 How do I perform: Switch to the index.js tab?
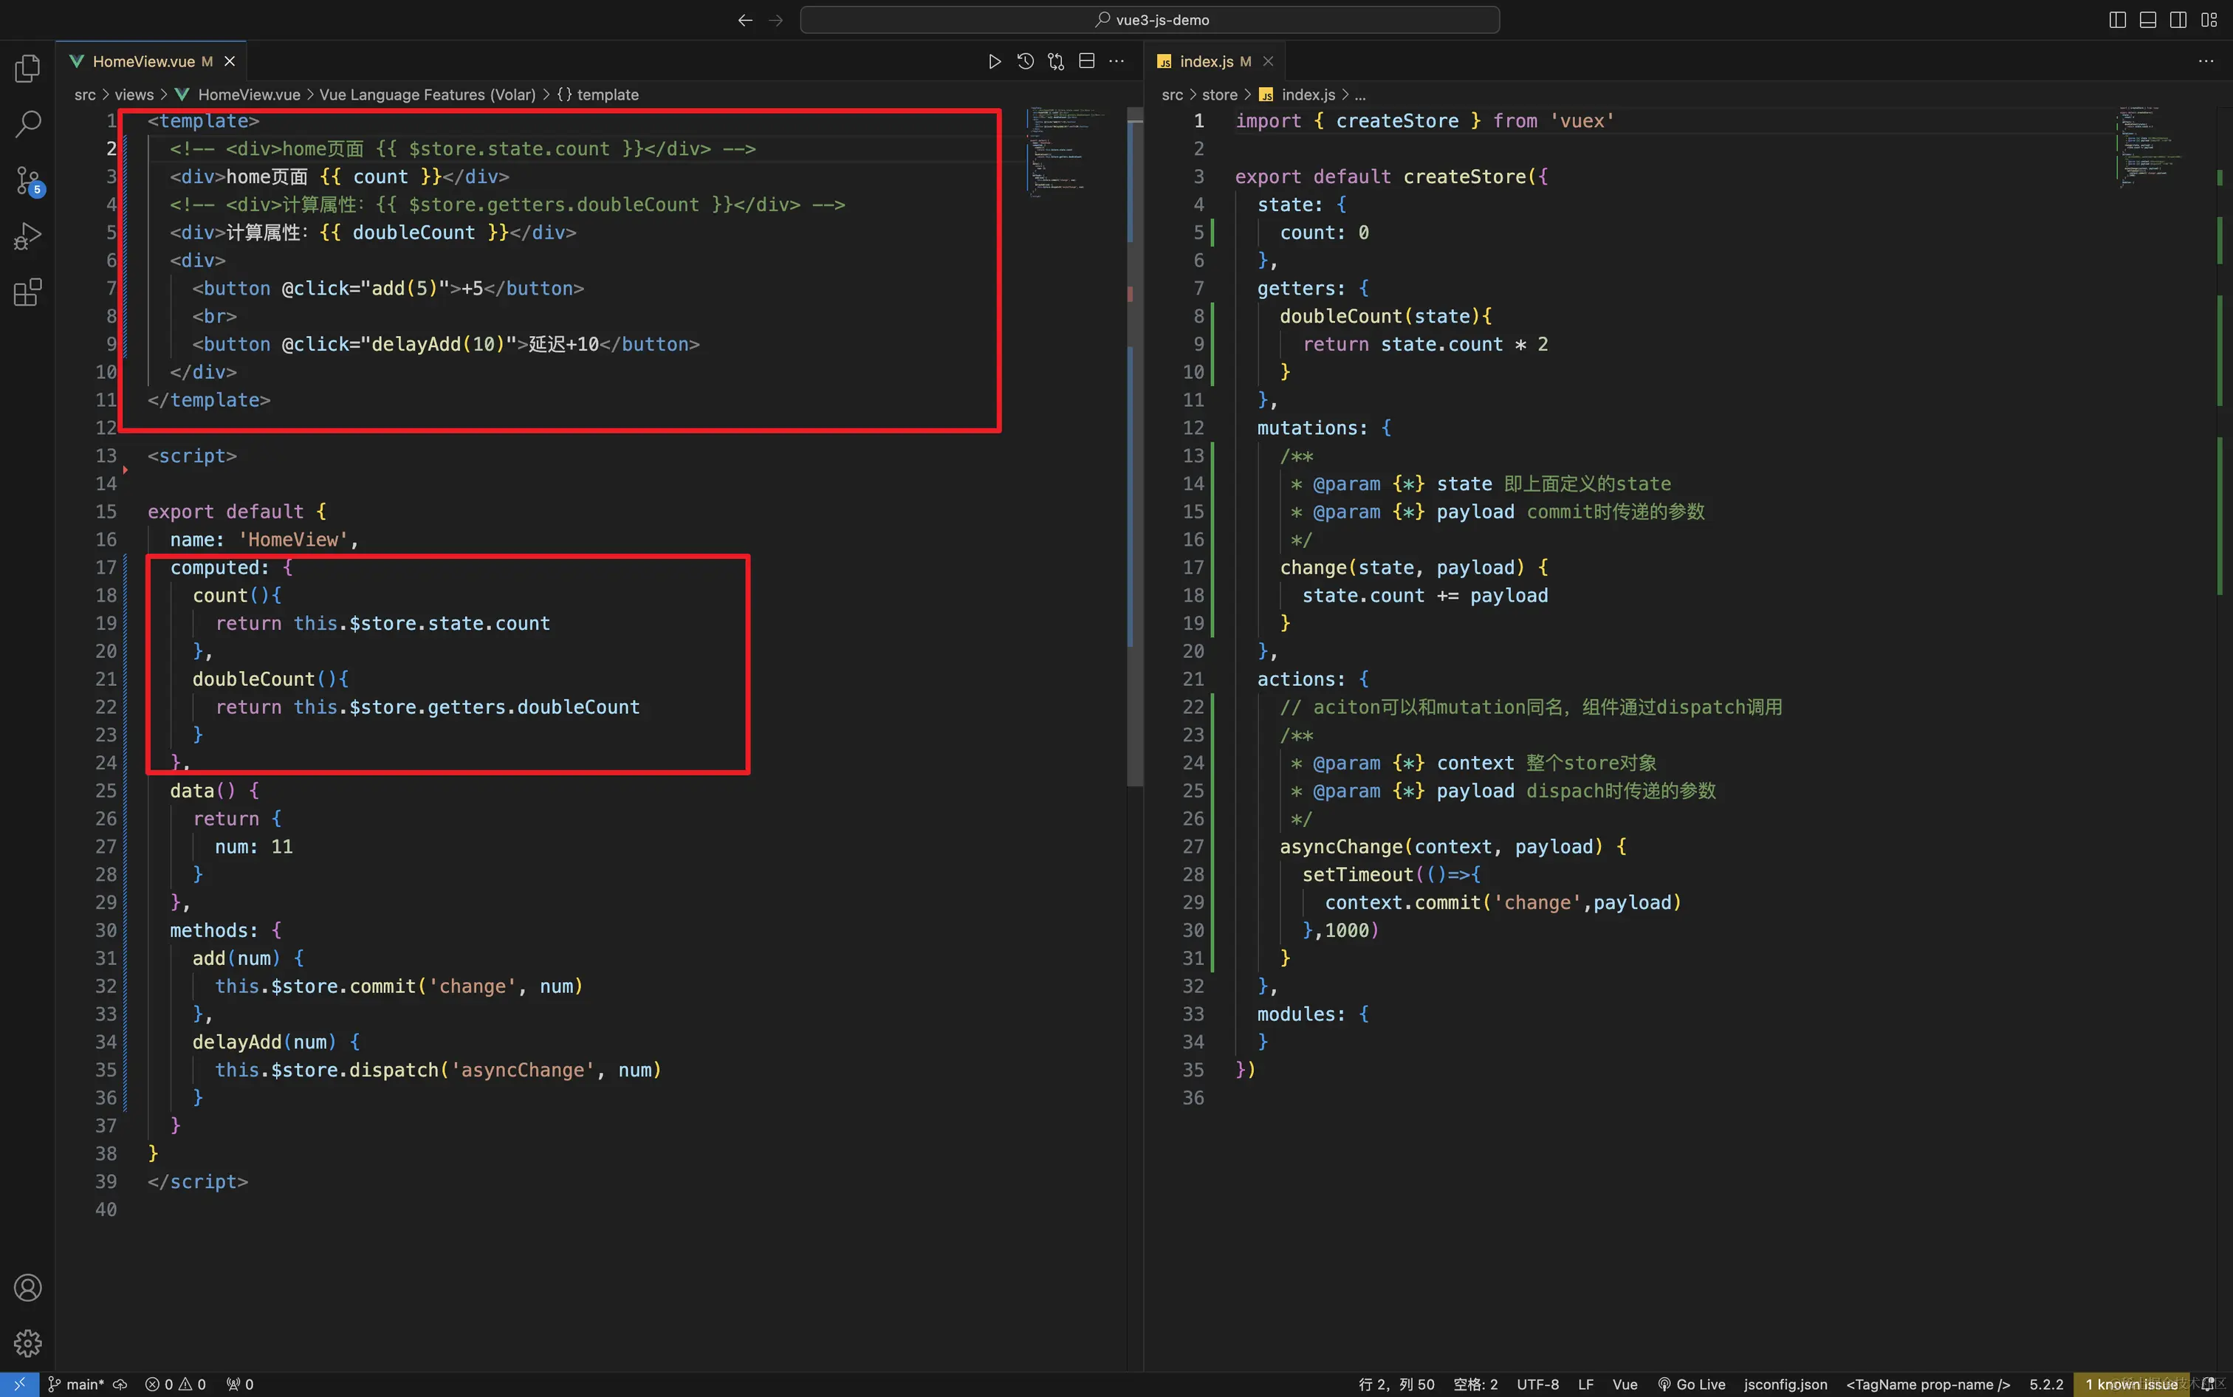tap(1206, 62)
